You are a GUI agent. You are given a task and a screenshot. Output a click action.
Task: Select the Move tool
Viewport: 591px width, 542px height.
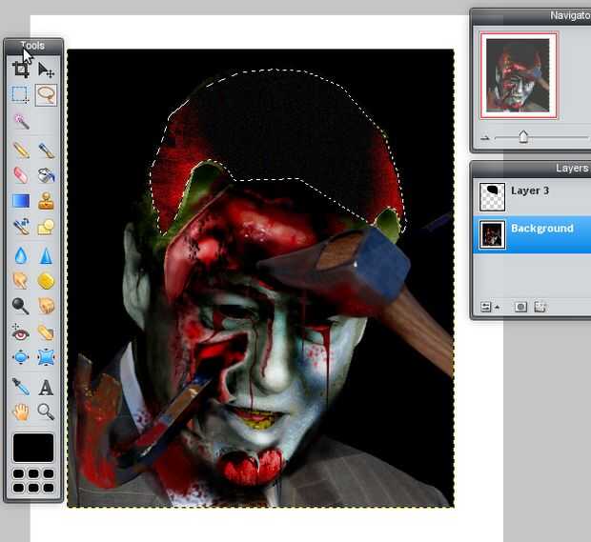46,69
